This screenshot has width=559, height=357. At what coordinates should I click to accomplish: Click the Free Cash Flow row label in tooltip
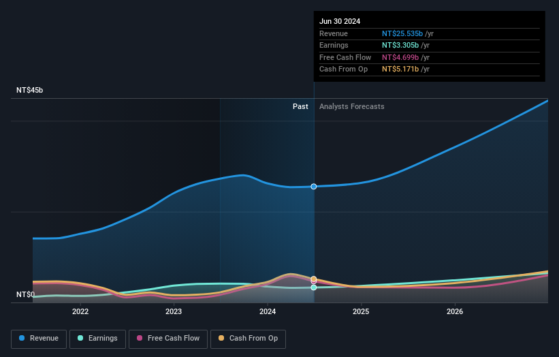coord(345,57)
